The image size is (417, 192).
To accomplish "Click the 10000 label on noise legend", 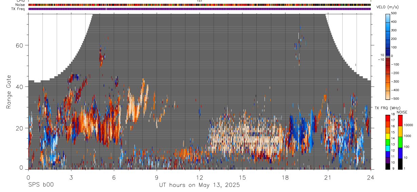I will coord(409,125).
